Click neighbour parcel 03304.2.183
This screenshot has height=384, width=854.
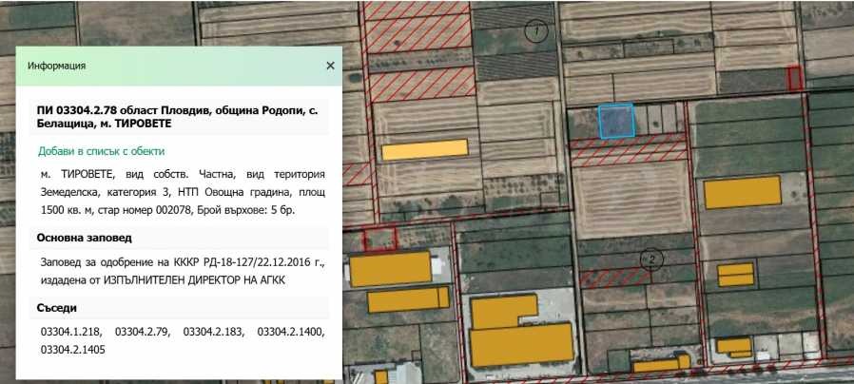pyautogui.click(x=213, y=332)
